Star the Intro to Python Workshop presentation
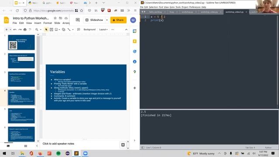This screenshot has height=157, width=279. click(x=55, y=18)
